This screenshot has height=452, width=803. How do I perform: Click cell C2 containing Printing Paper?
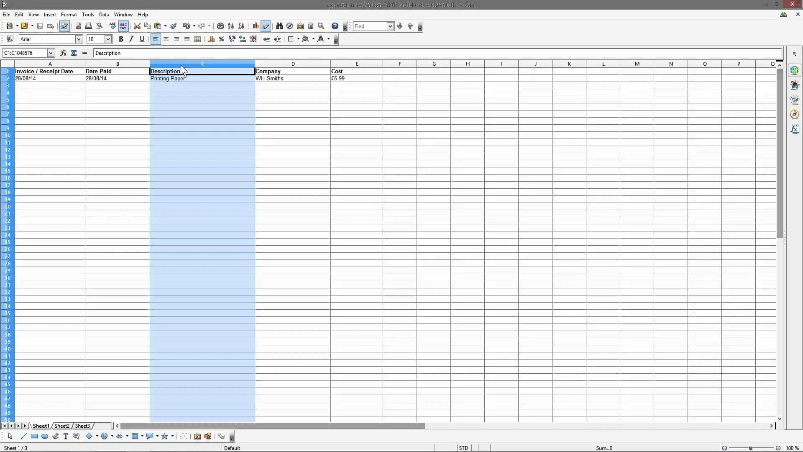tap(201, 78)
